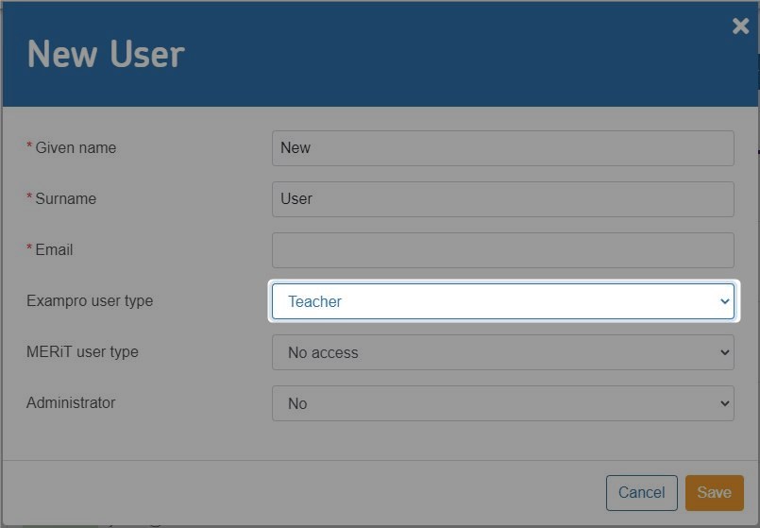The width and height of the screenshot is (760, 528).
Task: Select the empty Email field
Action: pos(502,250)
